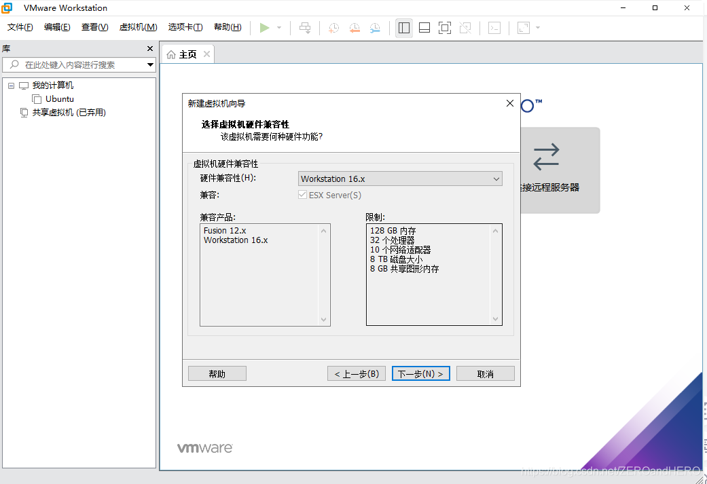The image size is (707, 484).
Task: Open the power options arrow beside play
Action: (279, 28)
